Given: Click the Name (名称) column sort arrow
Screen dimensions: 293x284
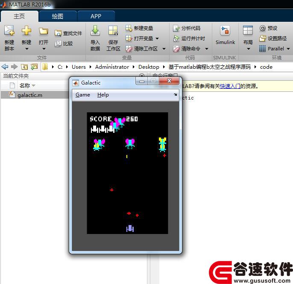Looking at the screenshot, I should point(34,85).
